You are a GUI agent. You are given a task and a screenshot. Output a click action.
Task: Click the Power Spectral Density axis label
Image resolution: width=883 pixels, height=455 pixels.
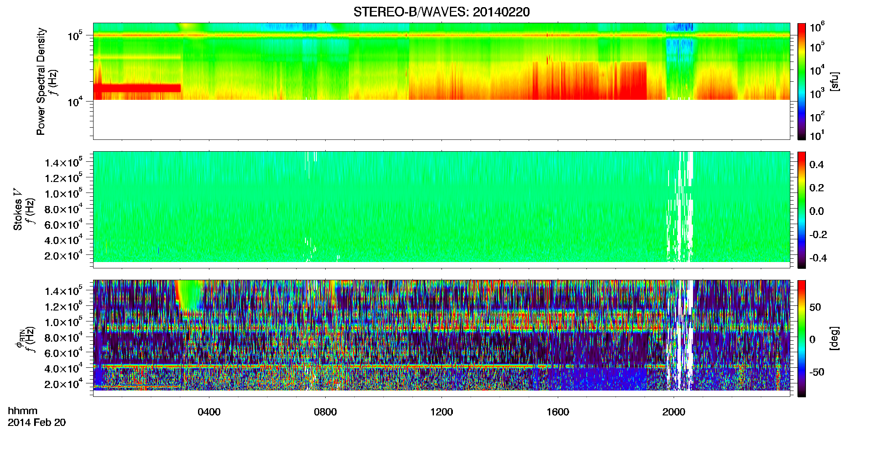41,81
